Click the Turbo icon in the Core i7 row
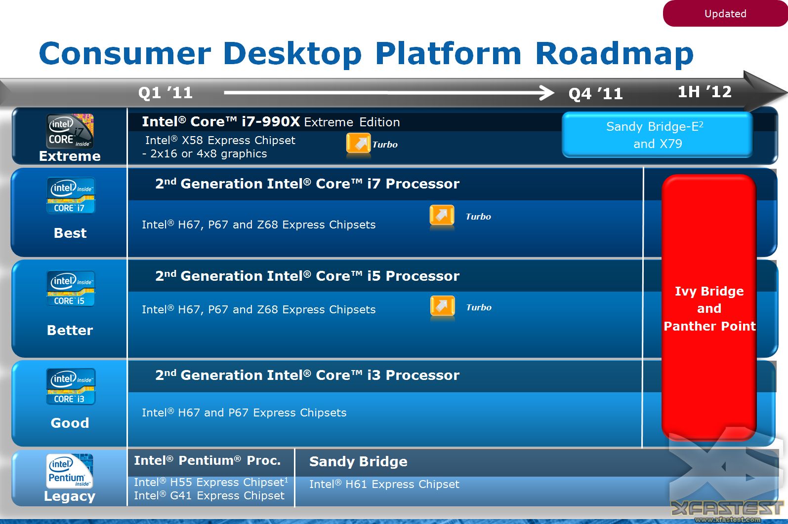Screen dimensions: 788x524 click(x=442, y=216)
